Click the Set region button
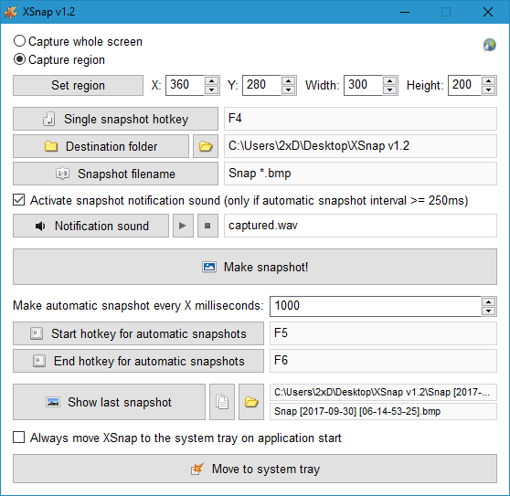 78,86
